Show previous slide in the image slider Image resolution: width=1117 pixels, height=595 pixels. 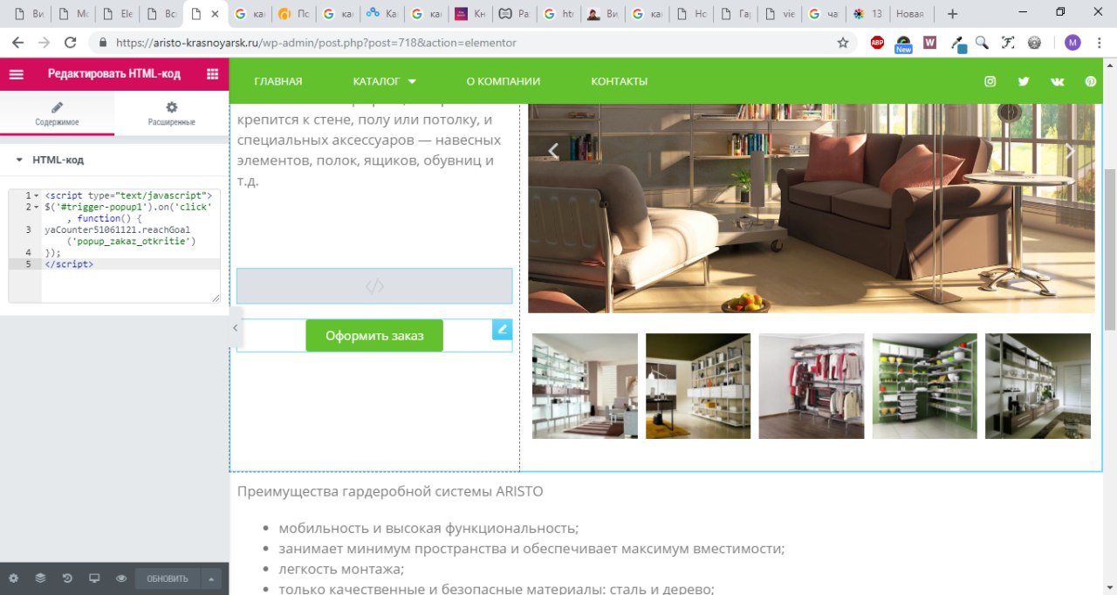[x=552, y=151]
